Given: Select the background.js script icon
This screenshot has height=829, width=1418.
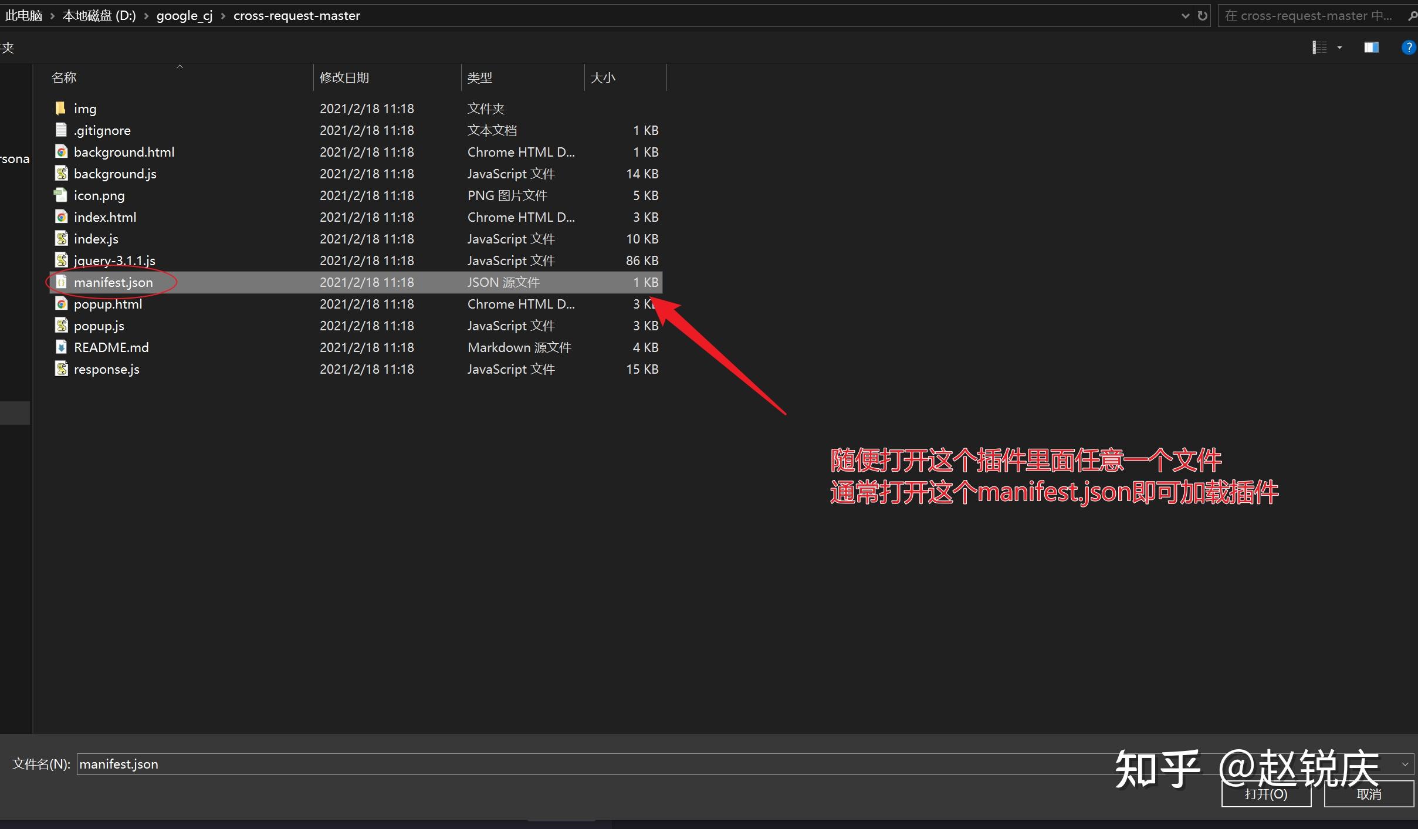Looking at the screenshot, I should click(x=61, y=173).
